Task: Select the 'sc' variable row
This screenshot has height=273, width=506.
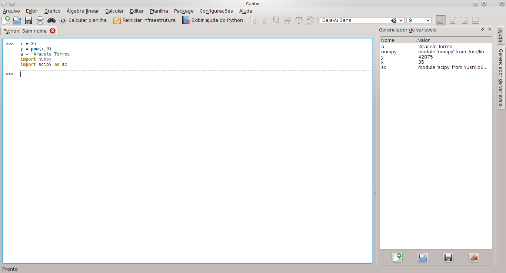Action: (436, 67)
